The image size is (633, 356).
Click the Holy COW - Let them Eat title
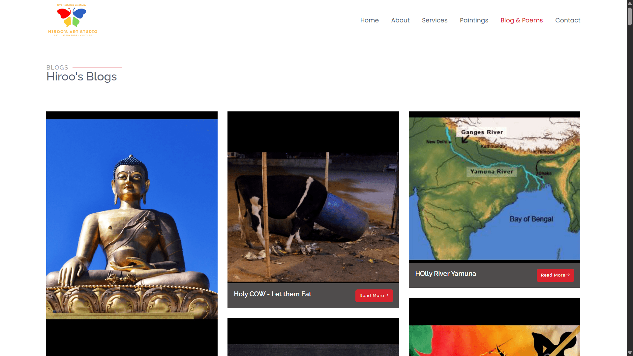[x=272, y=294]
